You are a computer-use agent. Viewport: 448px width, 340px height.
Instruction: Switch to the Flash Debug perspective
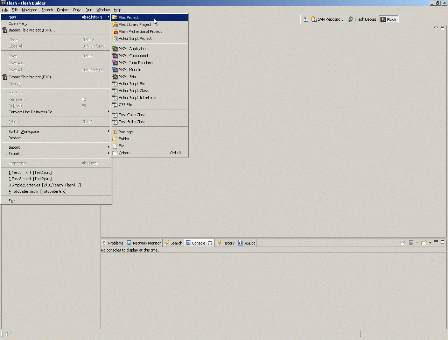[x=362, y=20]
